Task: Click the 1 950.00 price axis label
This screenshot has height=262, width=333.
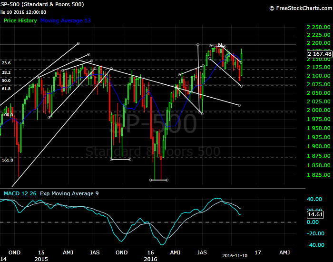Action: pyautogui.click(x=319, y=128)
